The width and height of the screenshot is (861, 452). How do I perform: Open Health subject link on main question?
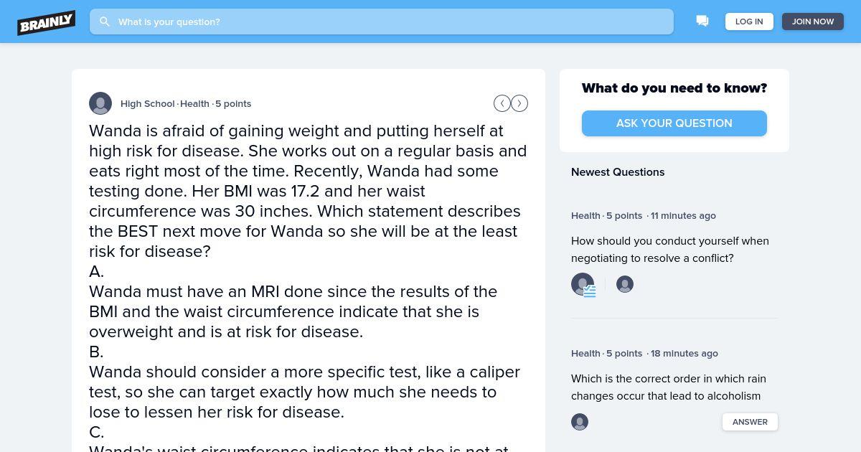coord(194,103)
